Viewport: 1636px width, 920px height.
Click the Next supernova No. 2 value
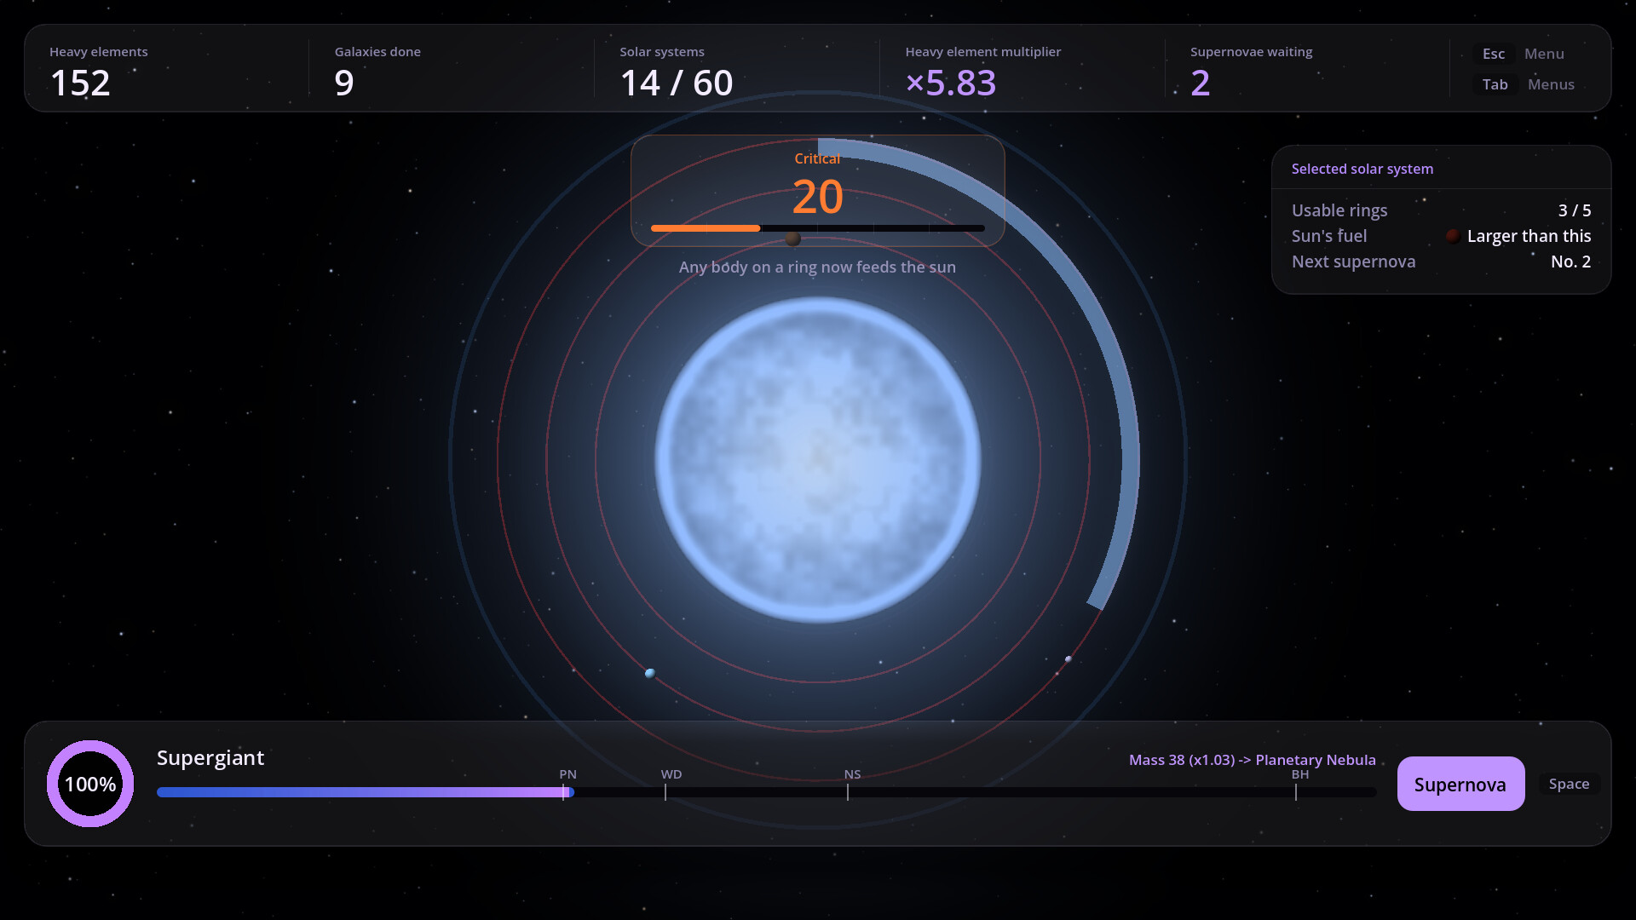coord(1570,262)
